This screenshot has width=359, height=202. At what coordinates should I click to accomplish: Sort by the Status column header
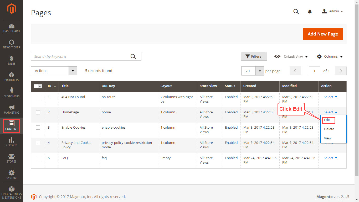231,86
